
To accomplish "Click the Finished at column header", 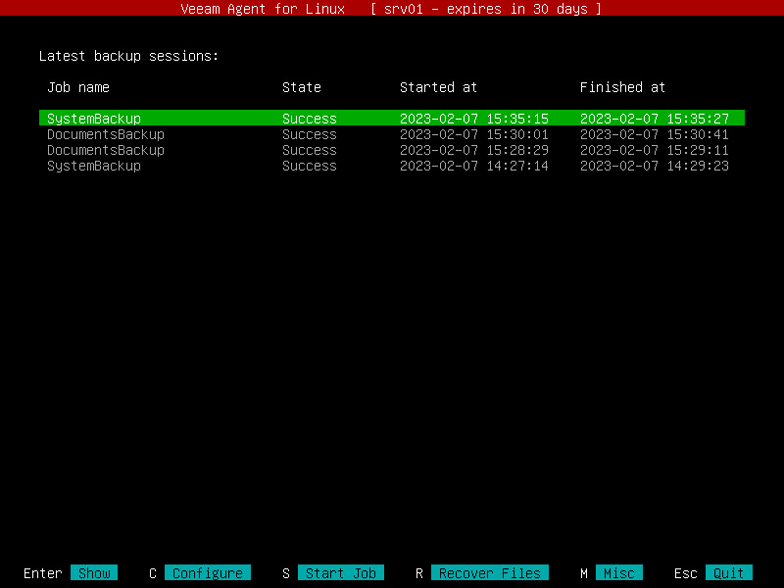I will 622,87.
